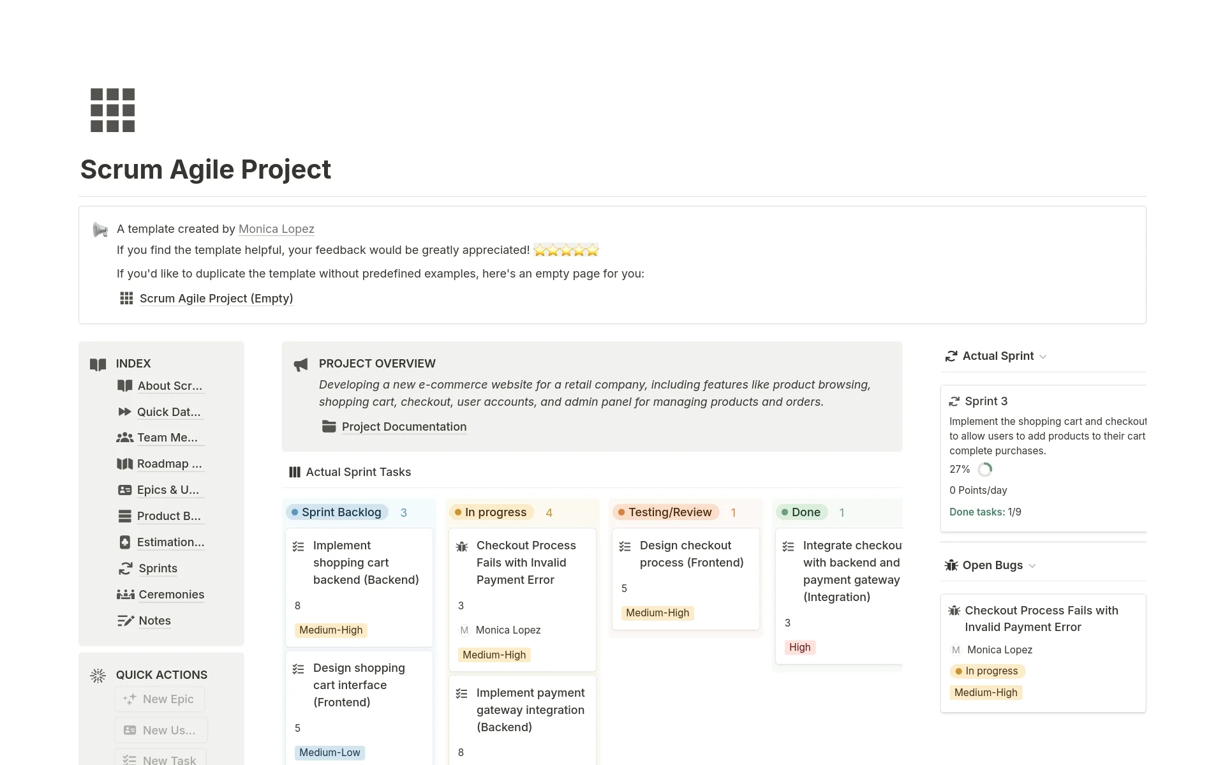
Task: Click the Scrum Agile Project grid icon
Action: tap(112, 110)
